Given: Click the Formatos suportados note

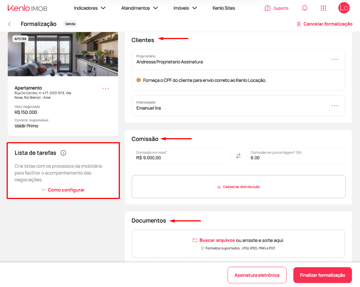Looking at the screenshot, I should tap(240, 248).
